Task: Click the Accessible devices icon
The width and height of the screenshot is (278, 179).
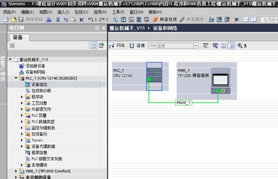Action: point(211,19)
